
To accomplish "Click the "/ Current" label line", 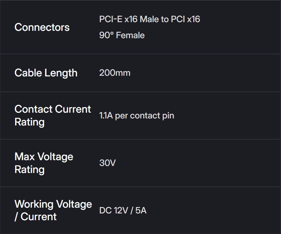I will (35, 217).
